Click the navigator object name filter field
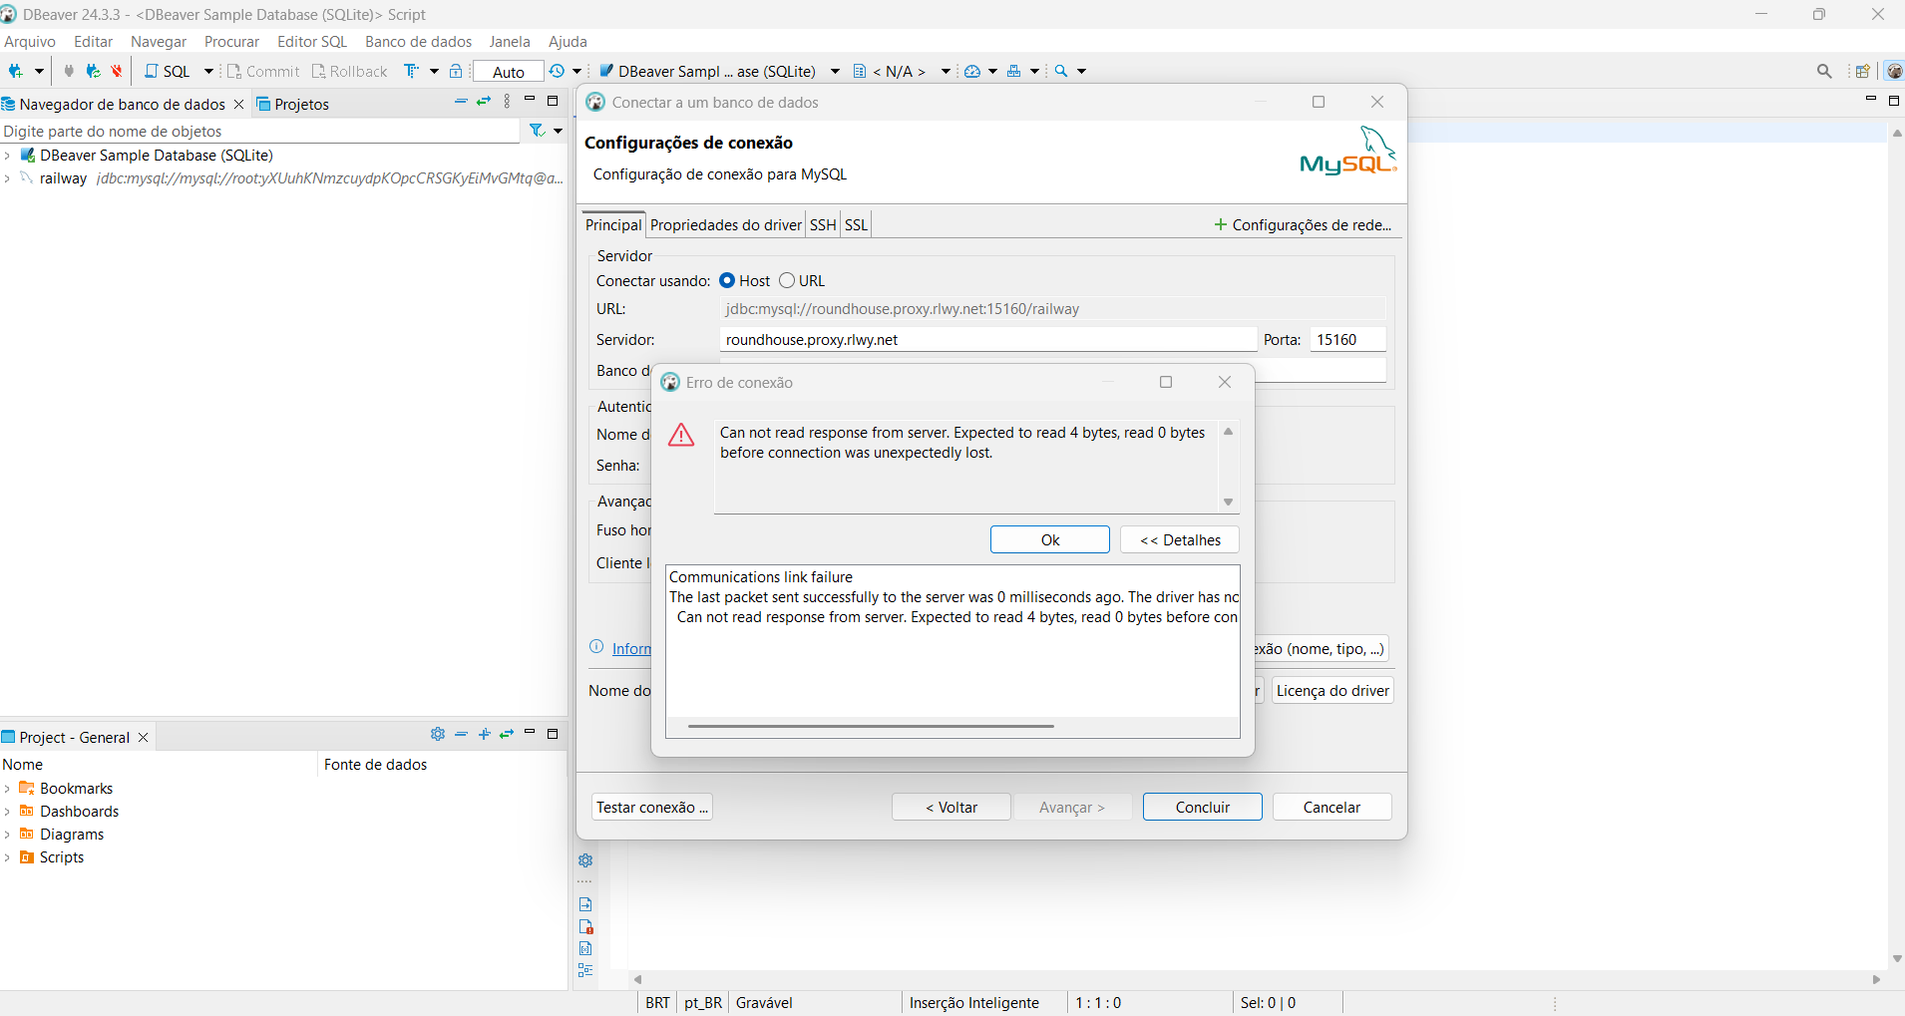 click(259, 131)
